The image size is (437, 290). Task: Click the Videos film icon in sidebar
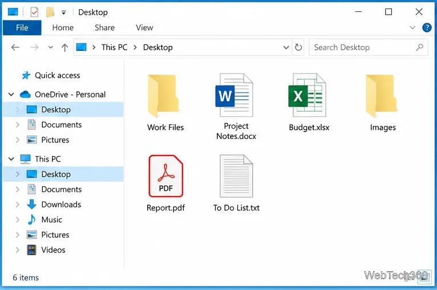coord(31,250)
